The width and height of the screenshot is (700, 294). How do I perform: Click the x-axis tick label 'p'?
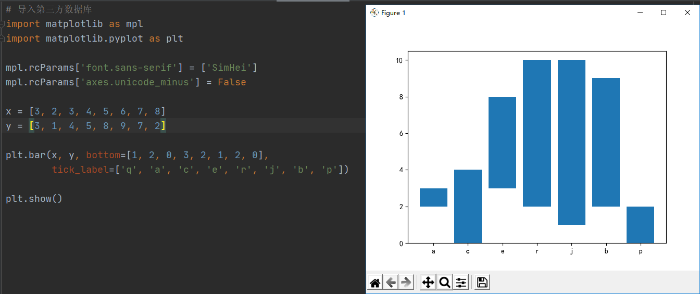point(640,251)
